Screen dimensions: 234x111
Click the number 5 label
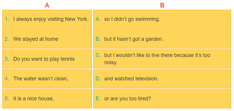coord(7,99)
